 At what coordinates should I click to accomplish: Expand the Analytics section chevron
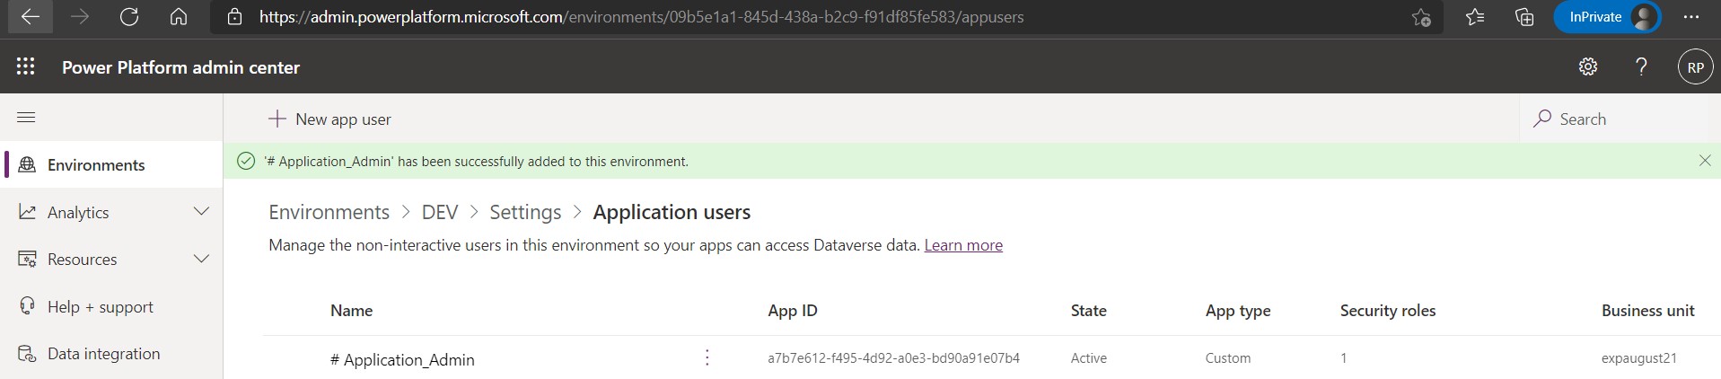click(x=201, y=212)
